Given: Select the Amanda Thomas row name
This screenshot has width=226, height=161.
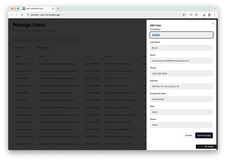Looking at the screenshot, I should tap(23, 86).
